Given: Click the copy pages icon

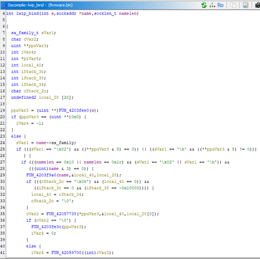Looking at the screenshot, I should point(233,5).
